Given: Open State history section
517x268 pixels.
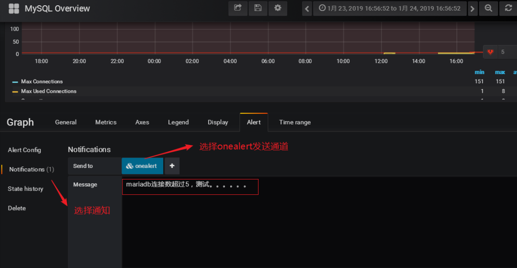Looking at the screenshot, I should tap(25, 189).
